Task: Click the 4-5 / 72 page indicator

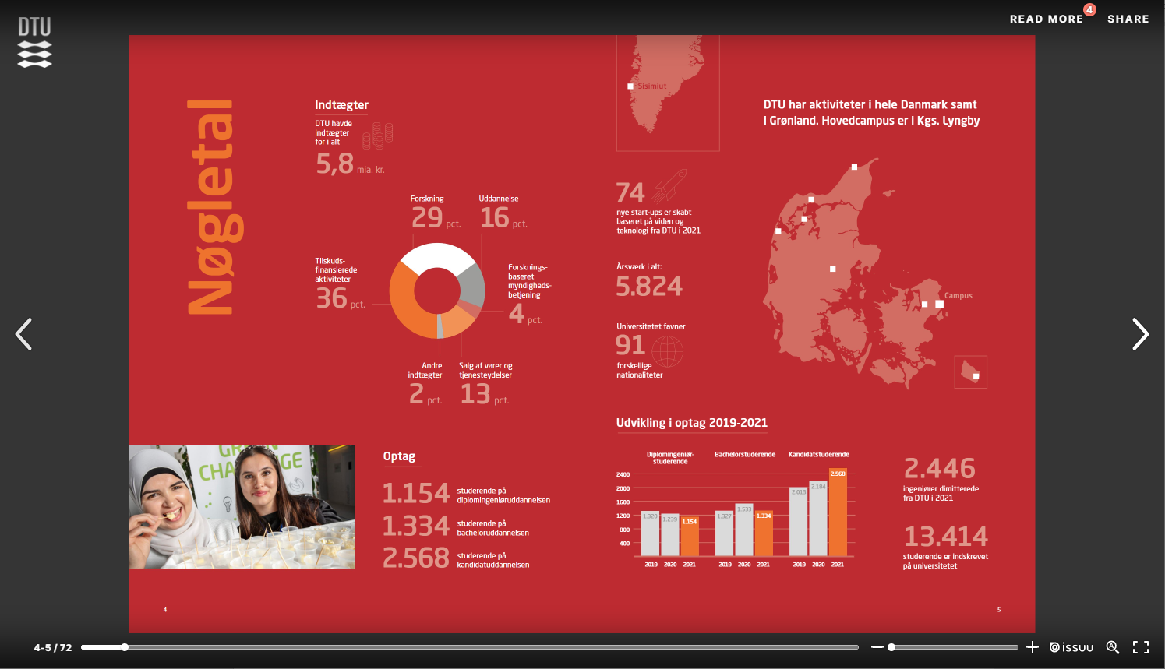Action: 53,647
